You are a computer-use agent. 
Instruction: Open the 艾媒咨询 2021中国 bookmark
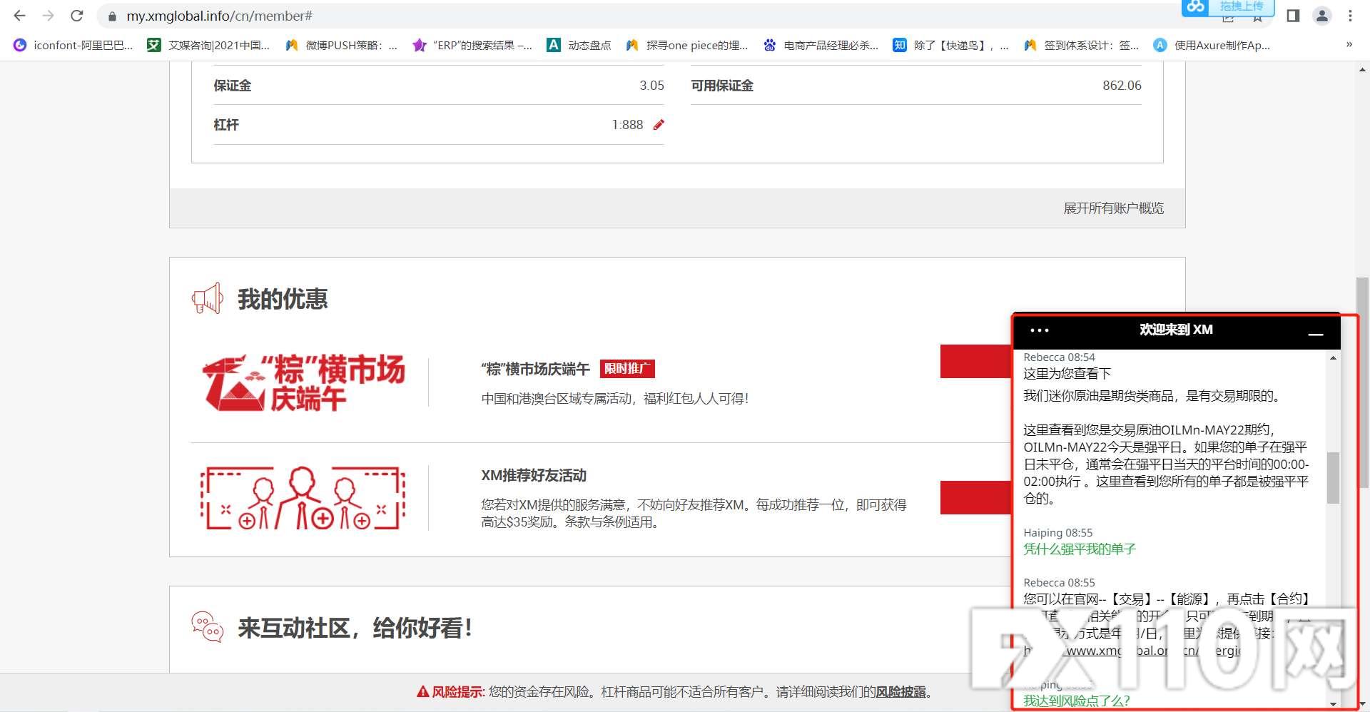[x=208, y=45]
